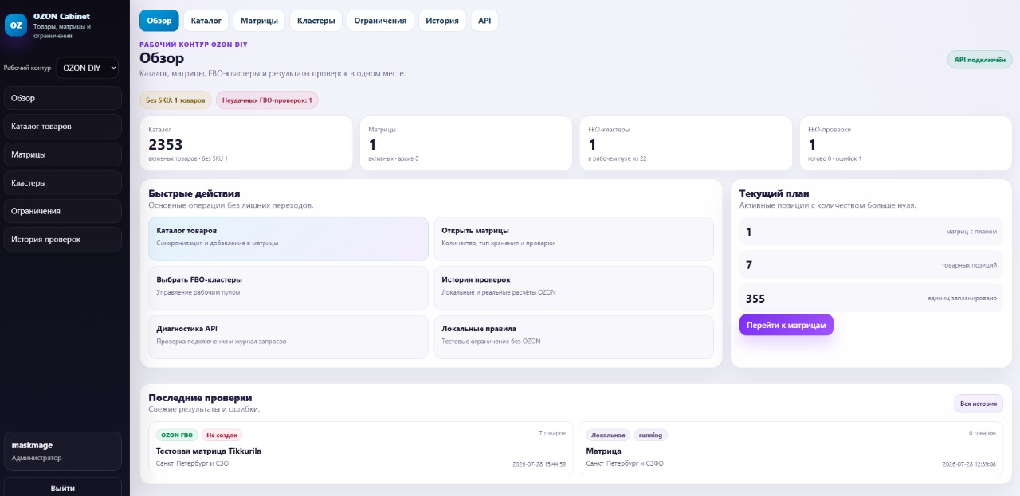Click the Без SKU: 1 товаров badge
This screenshot has width=1020, height=496.
(175, 100)
